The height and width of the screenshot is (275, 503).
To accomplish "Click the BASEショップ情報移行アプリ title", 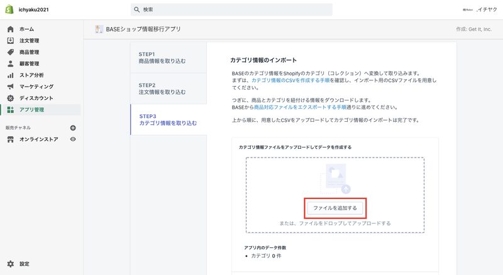I will click(143, 29).
